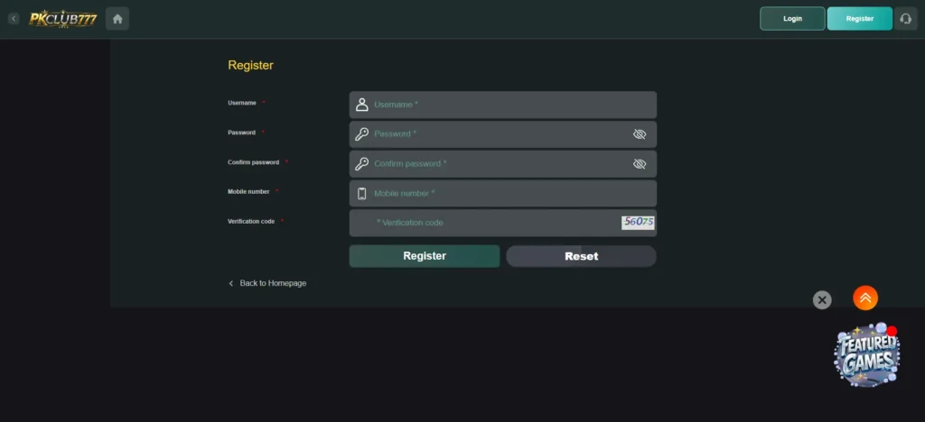Toggle visibility of Confirm password field

point(640,163)
